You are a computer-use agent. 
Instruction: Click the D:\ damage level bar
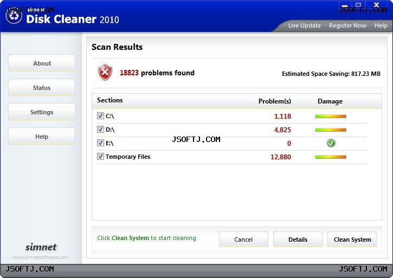(x=331, y=130)
